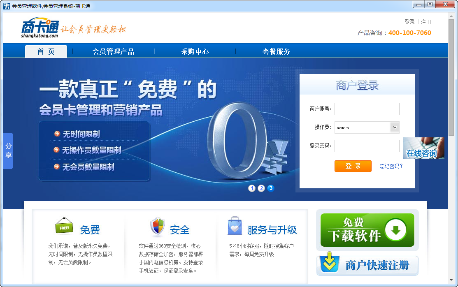Select carousel slide indicator 2
This screenshot has height=287, width=458.
pyautogui.click(x=261, y=188)
